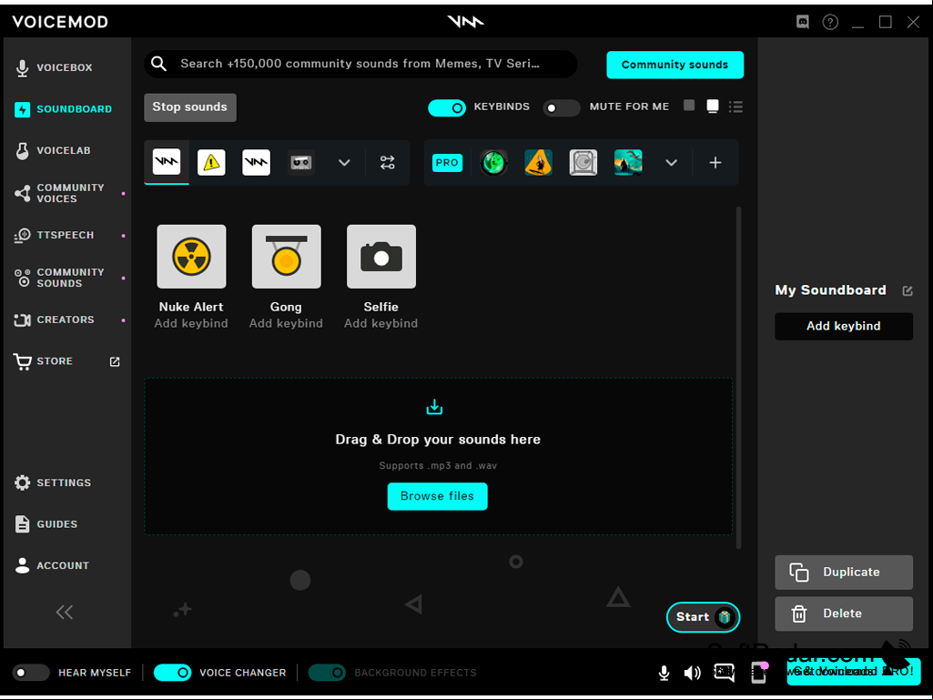Open the Account page
The image size is (933, 700).
pos(52,565)
